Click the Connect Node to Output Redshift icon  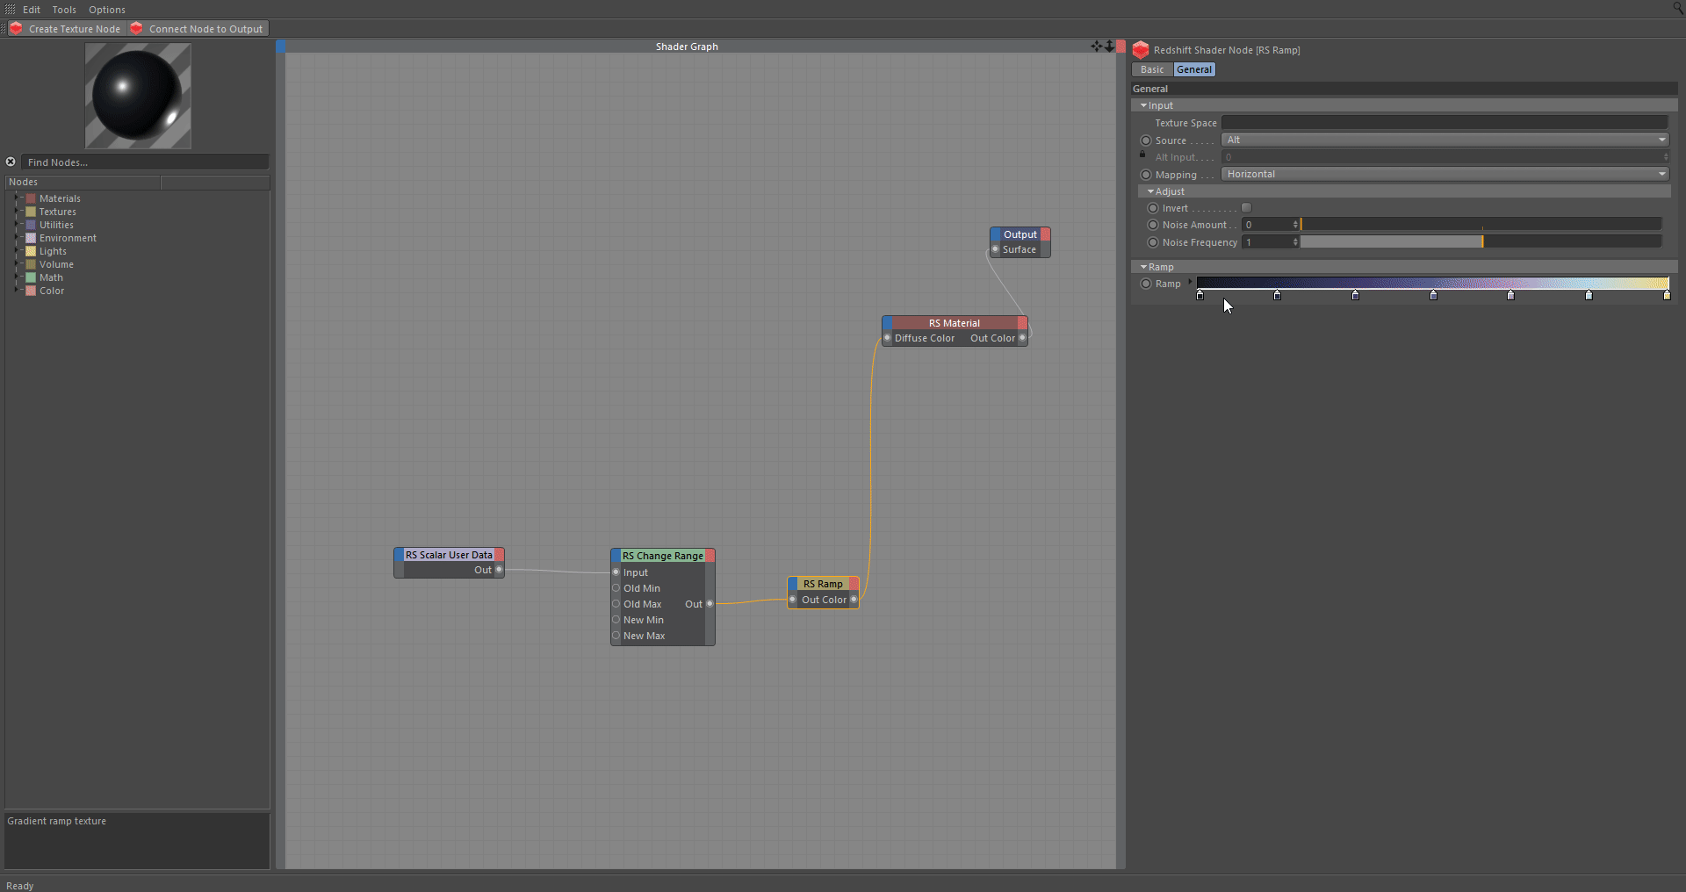pos(136,28)
